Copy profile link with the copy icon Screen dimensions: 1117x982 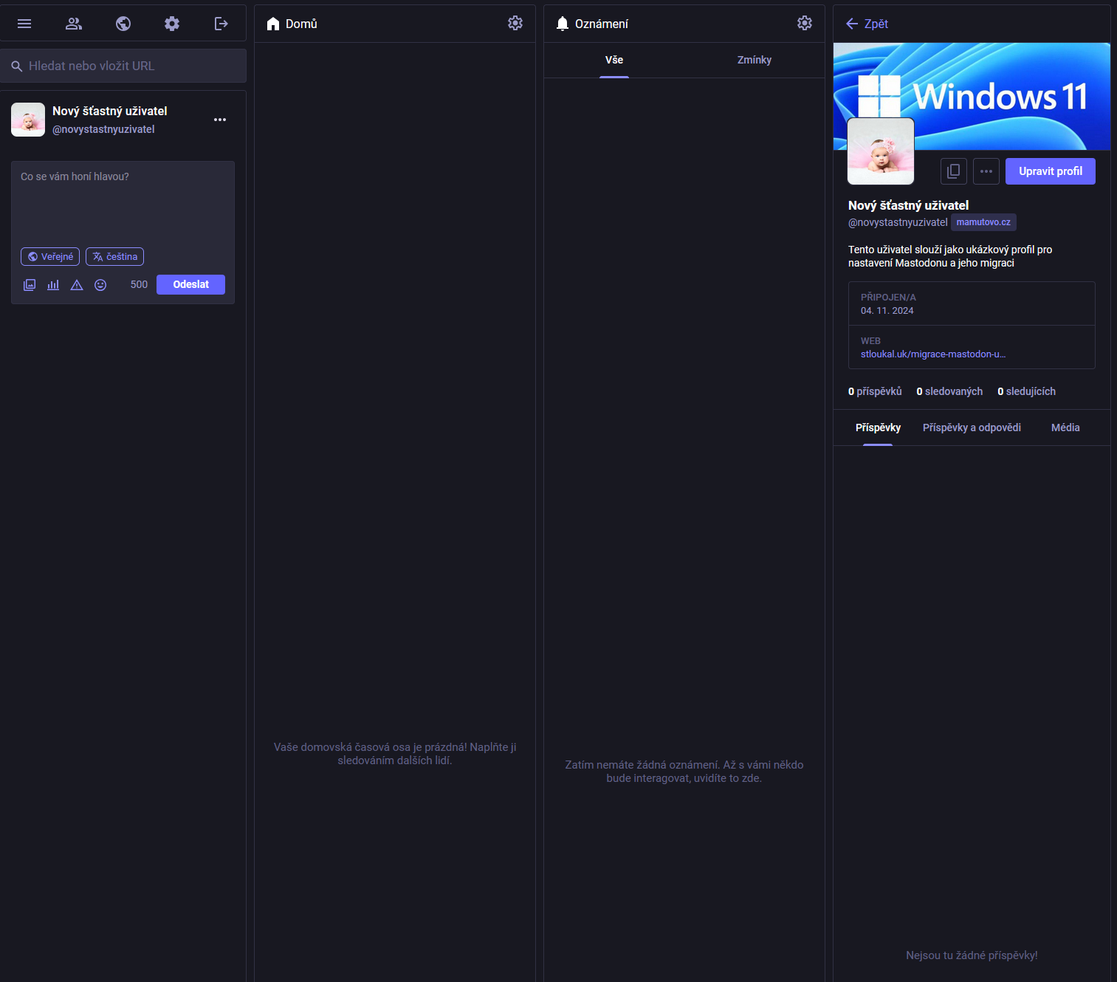click(x=953, y=171)
